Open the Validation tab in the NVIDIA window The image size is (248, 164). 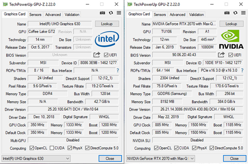point(196,14)
